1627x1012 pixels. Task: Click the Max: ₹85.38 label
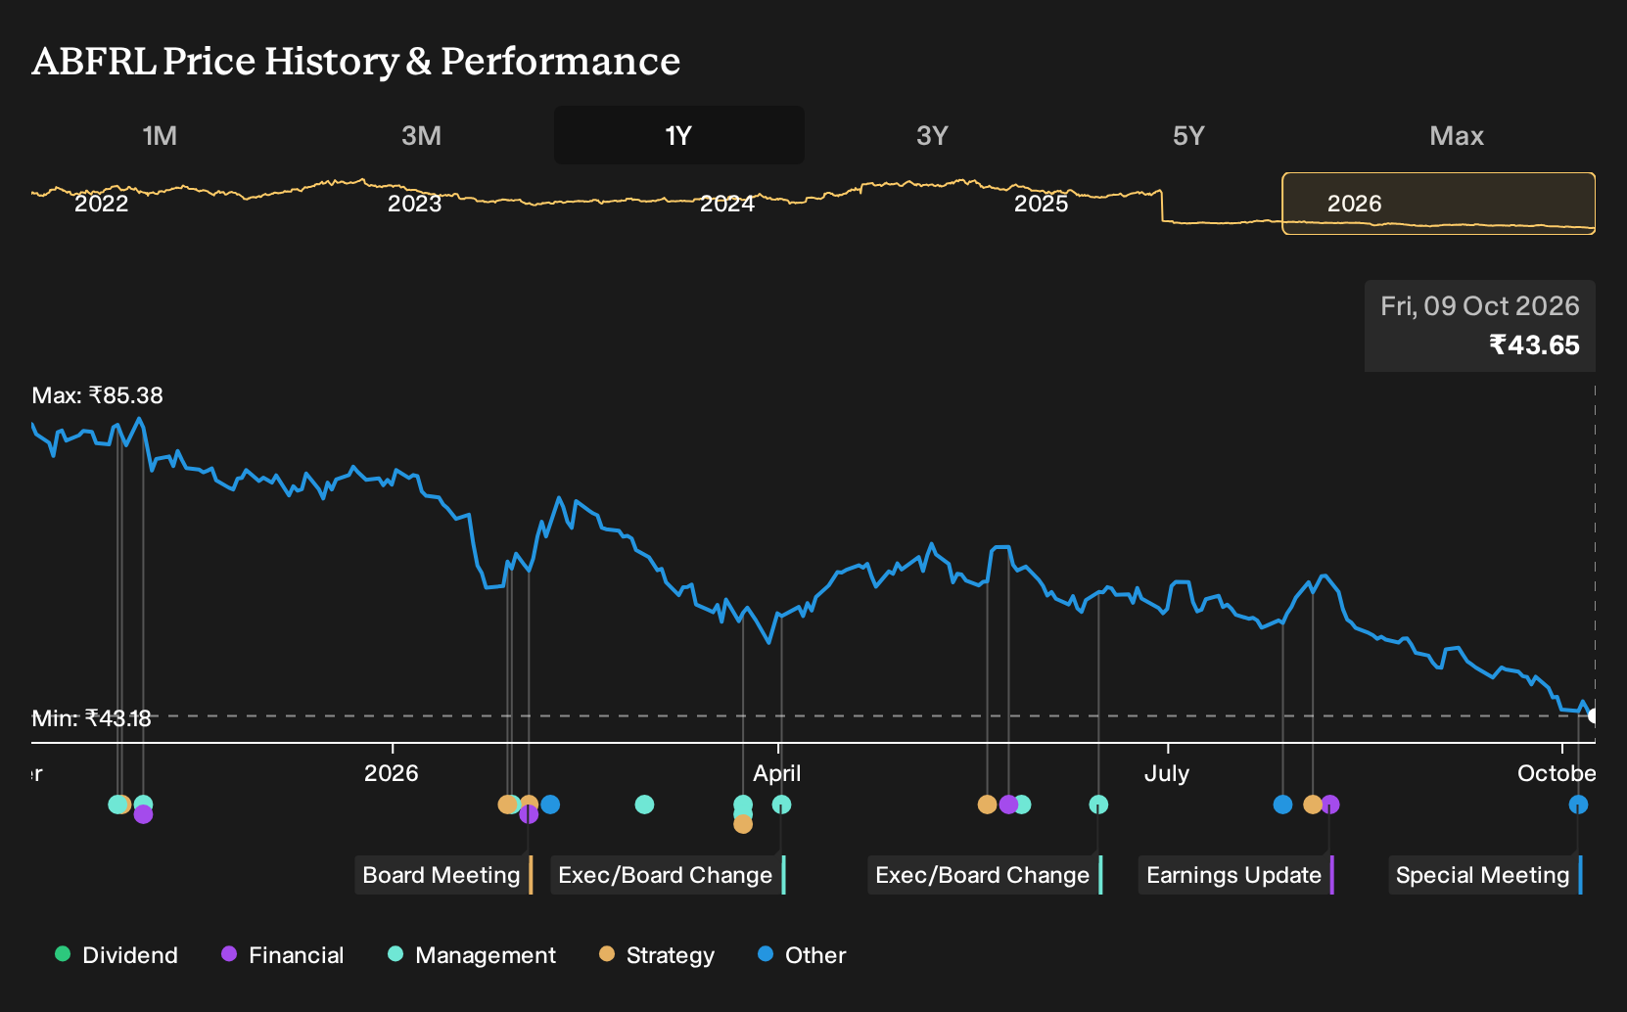(x=98, y=395)
